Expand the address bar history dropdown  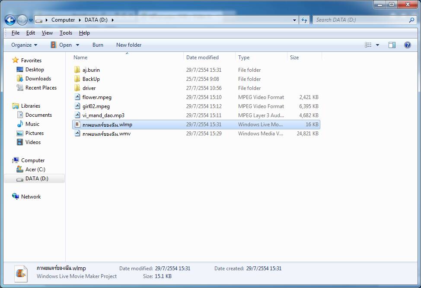[x=294, y=20]
